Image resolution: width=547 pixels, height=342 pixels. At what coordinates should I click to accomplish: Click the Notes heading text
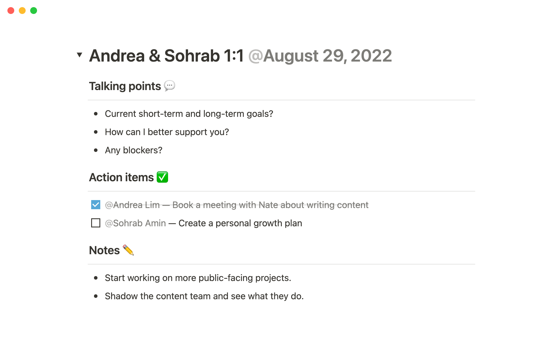(104, 250)
